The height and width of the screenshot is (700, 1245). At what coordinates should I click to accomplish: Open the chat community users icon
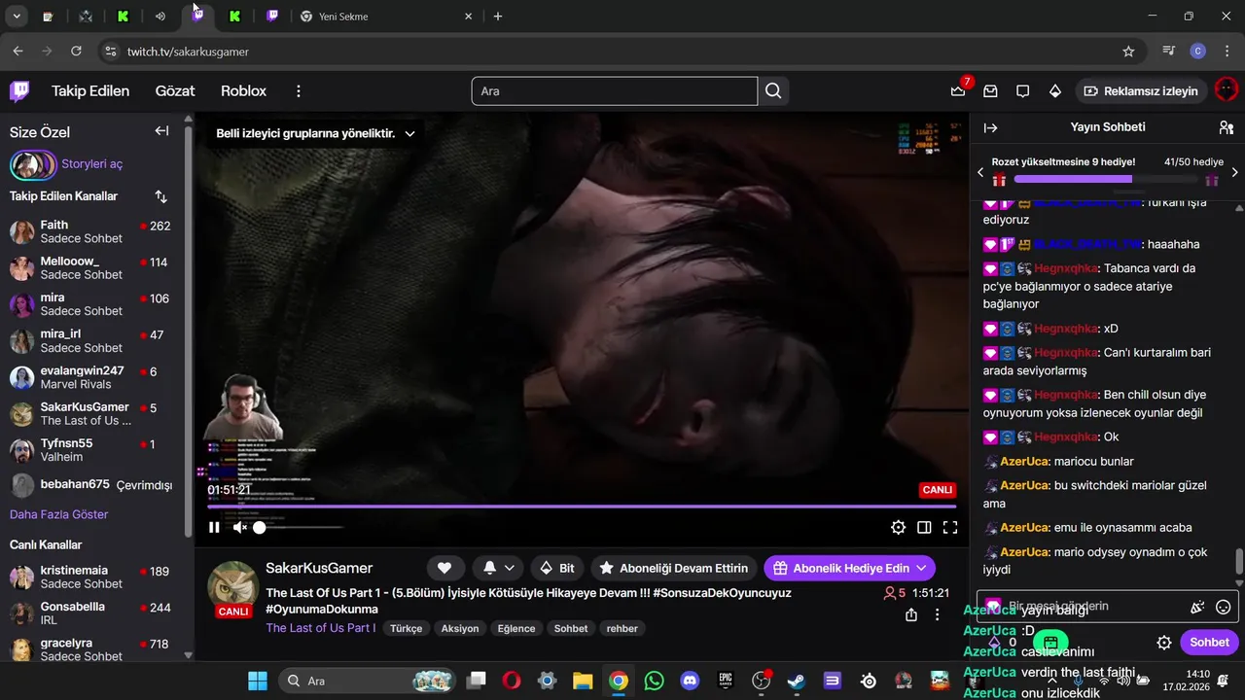[1226, 127]
